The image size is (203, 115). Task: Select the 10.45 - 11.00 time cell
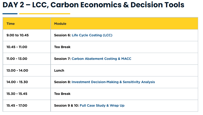point(17,47)
